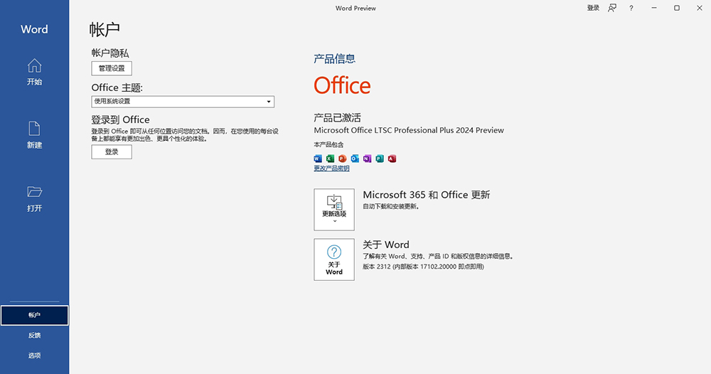Click 登录 sign-in link in the title bar

[593, 8]
